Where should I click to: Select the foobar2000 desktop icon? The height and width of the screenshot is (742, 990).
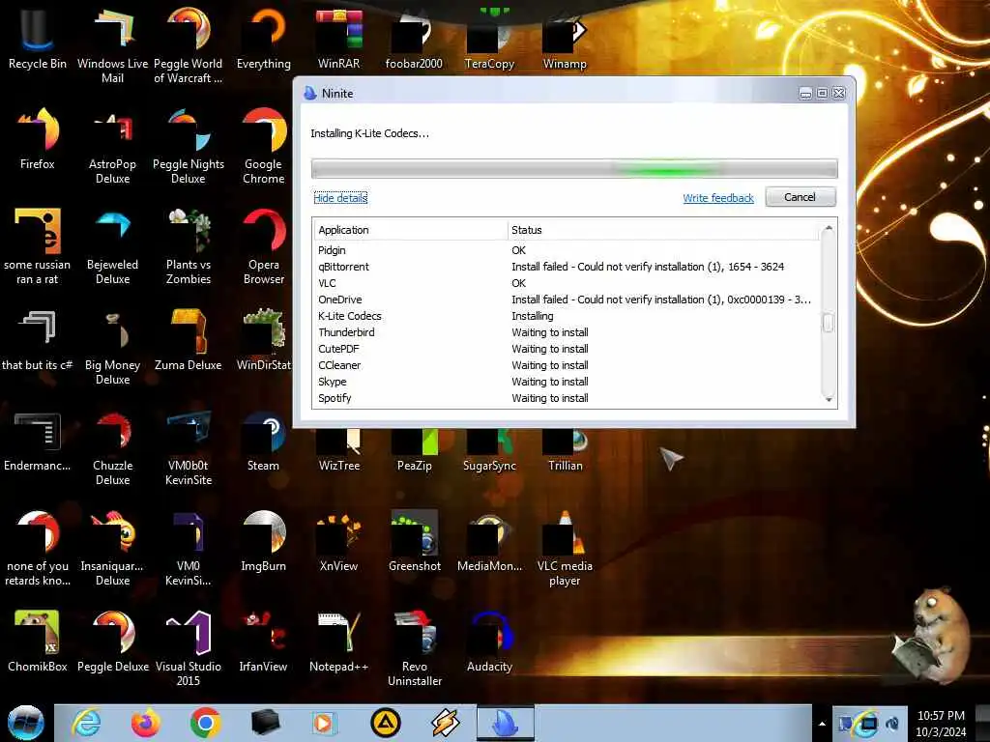[414, 38]
